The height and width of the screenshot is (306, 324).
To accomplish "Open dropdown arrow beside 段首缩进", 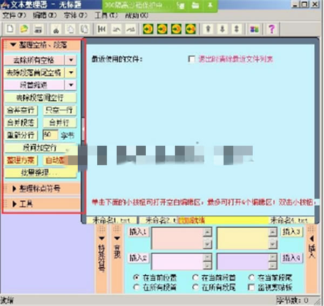I will tap(71, 85).
